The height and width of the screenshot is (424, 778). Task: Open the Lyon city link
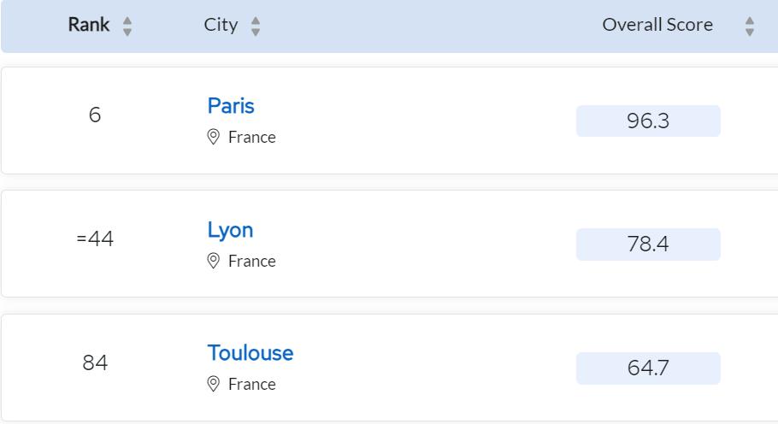click(x=230, y=230)
